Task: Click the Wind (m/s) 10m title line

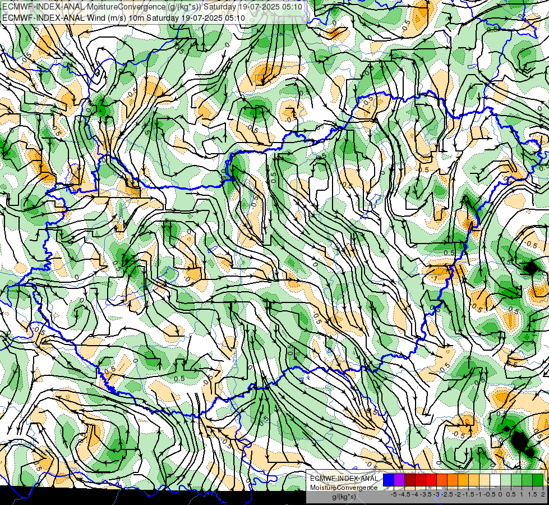Action: 123,17
